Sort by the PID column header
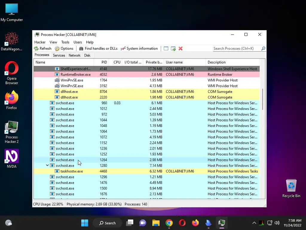Screen dimensions: 306x230 [101, 62]
